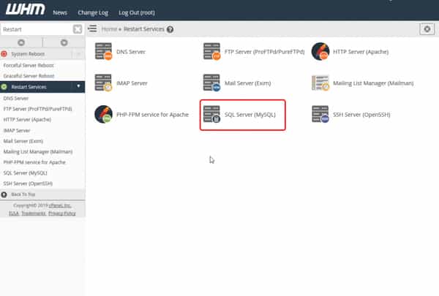439x296 pixels.
Task: Click the DNS Server label in main panel
Action: tap(131, 52)
